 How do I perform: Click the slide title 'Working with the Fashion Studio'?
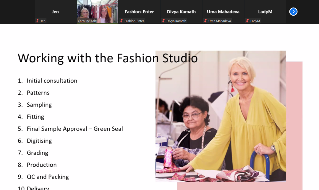[107, 58]
